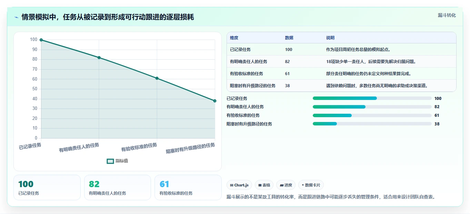
Task: Click the description 作为项目周初任务总量的模拟起点
Action: click(x=358, y=50)
